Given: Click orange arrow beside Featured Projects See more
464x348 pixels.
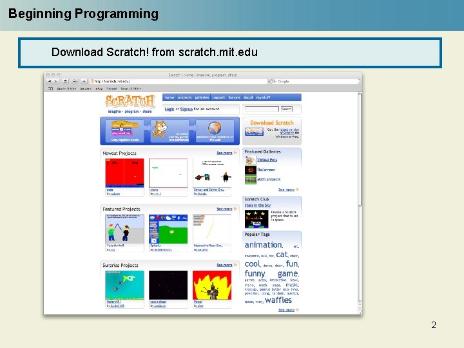Looking at the screenshot, I should click(236, 209).
